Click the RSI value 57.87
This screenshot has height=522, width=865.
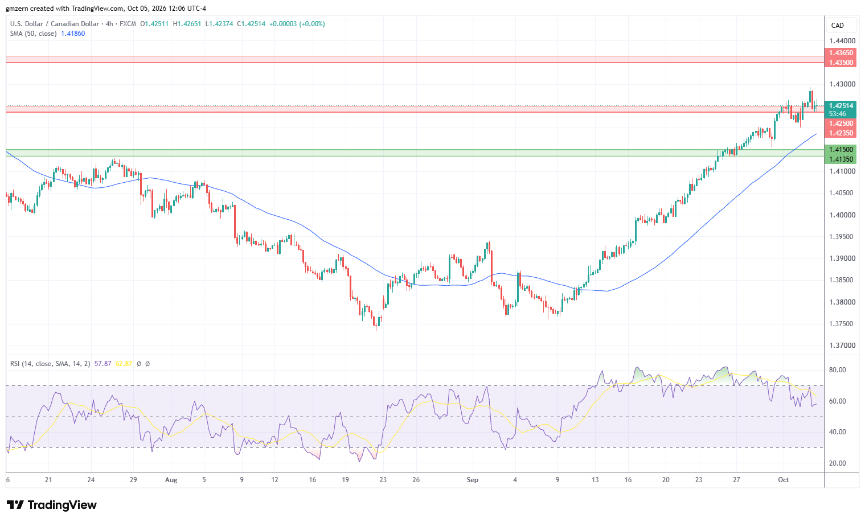103,363
